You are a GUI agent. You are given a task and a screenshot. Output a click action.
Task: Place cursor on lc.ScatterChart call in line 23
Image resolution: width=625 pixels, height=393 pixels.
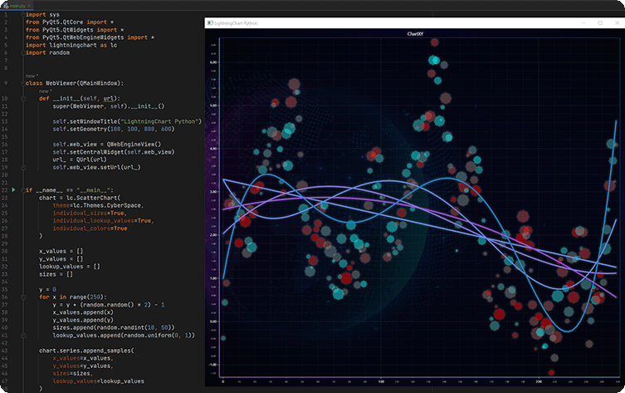click(x=91, y=198)
